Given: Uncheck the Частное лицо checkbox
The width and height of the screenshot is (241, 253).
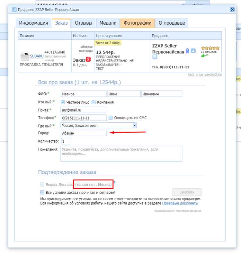Looking at the screenshot, I should point(63,102).
